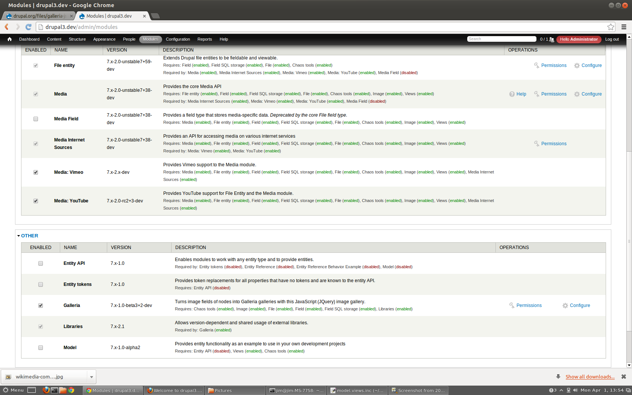This screenshot has width=632, height=395.
Task: Click the Media Internet Sources Permissions key icon
Action: (x=536, y=144)
